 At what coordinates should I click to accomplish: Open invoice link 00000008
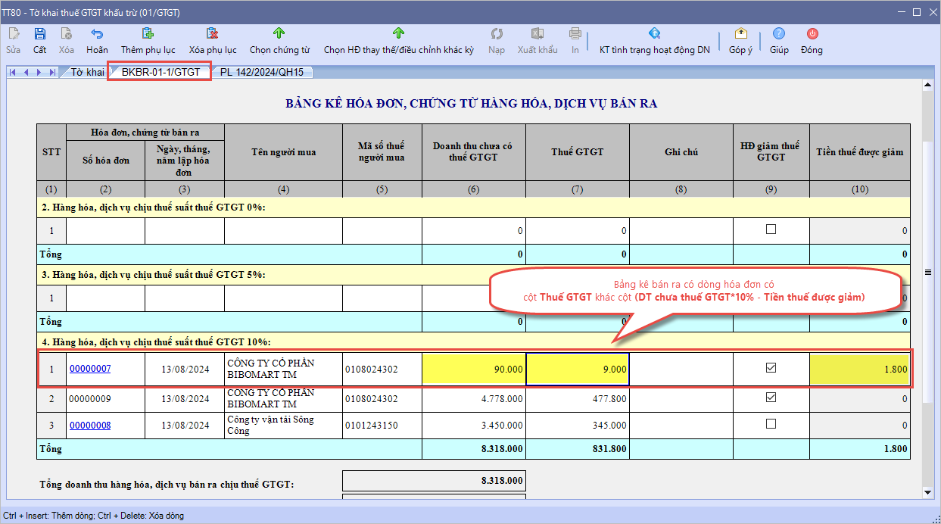[x=90, y=425]
